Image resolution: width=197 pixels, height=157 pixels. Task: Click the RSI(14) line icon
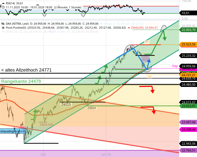point(3,4)
